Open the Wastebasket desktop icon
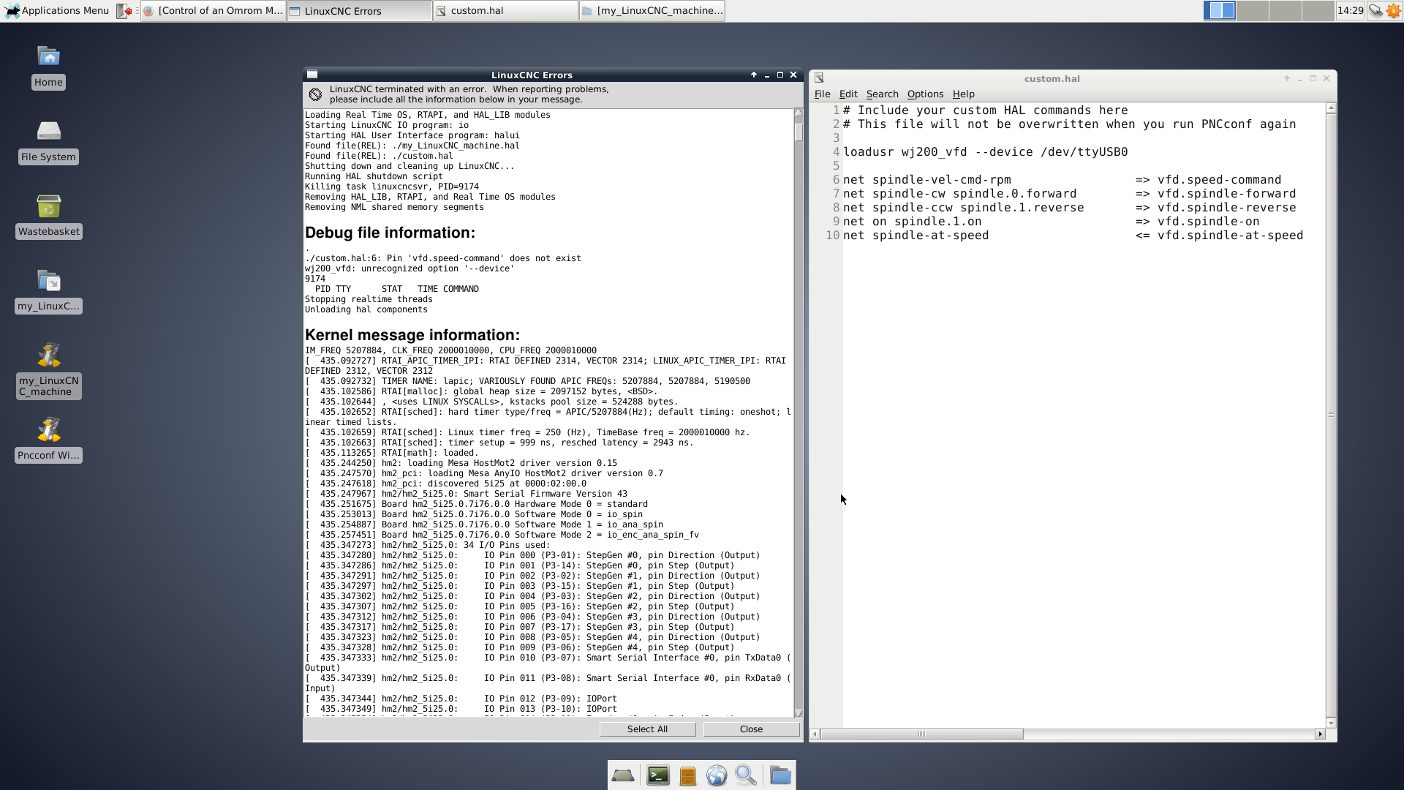1404x790 pixels. point(48,207)
